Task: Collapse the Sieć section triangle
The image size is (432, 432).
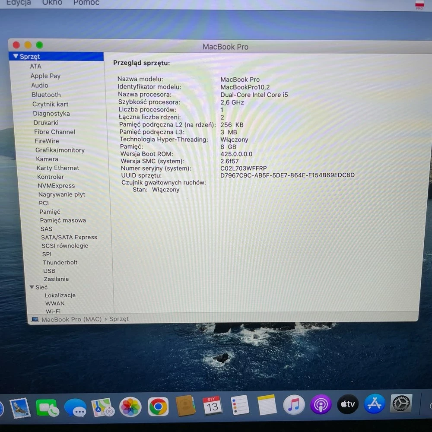Action: 32,287
